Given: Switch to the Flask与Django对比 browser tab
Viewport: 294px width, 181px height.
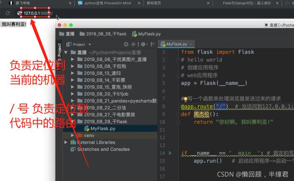Looking at the screenshot, I should [247, 3].
